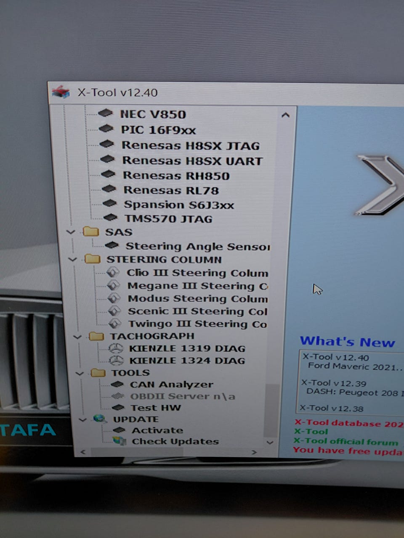Click Renault logo icon beside Megane III
The height and width of the screenshot is (538, 404).
pos(114,286)
